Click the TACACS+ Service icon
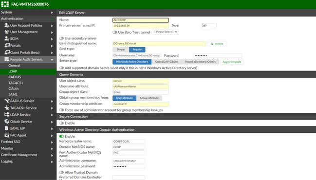Viewport: 316px width, 180px height. [x=7, y=108]
